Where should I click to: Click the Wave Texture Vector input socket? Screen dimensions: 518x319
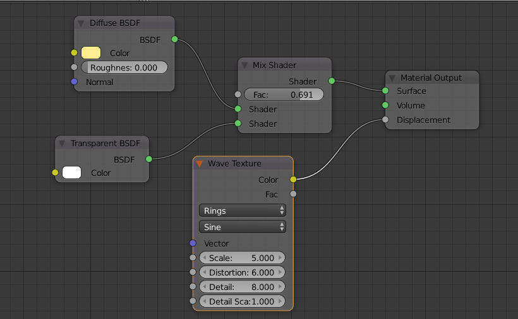coord(193,243)
